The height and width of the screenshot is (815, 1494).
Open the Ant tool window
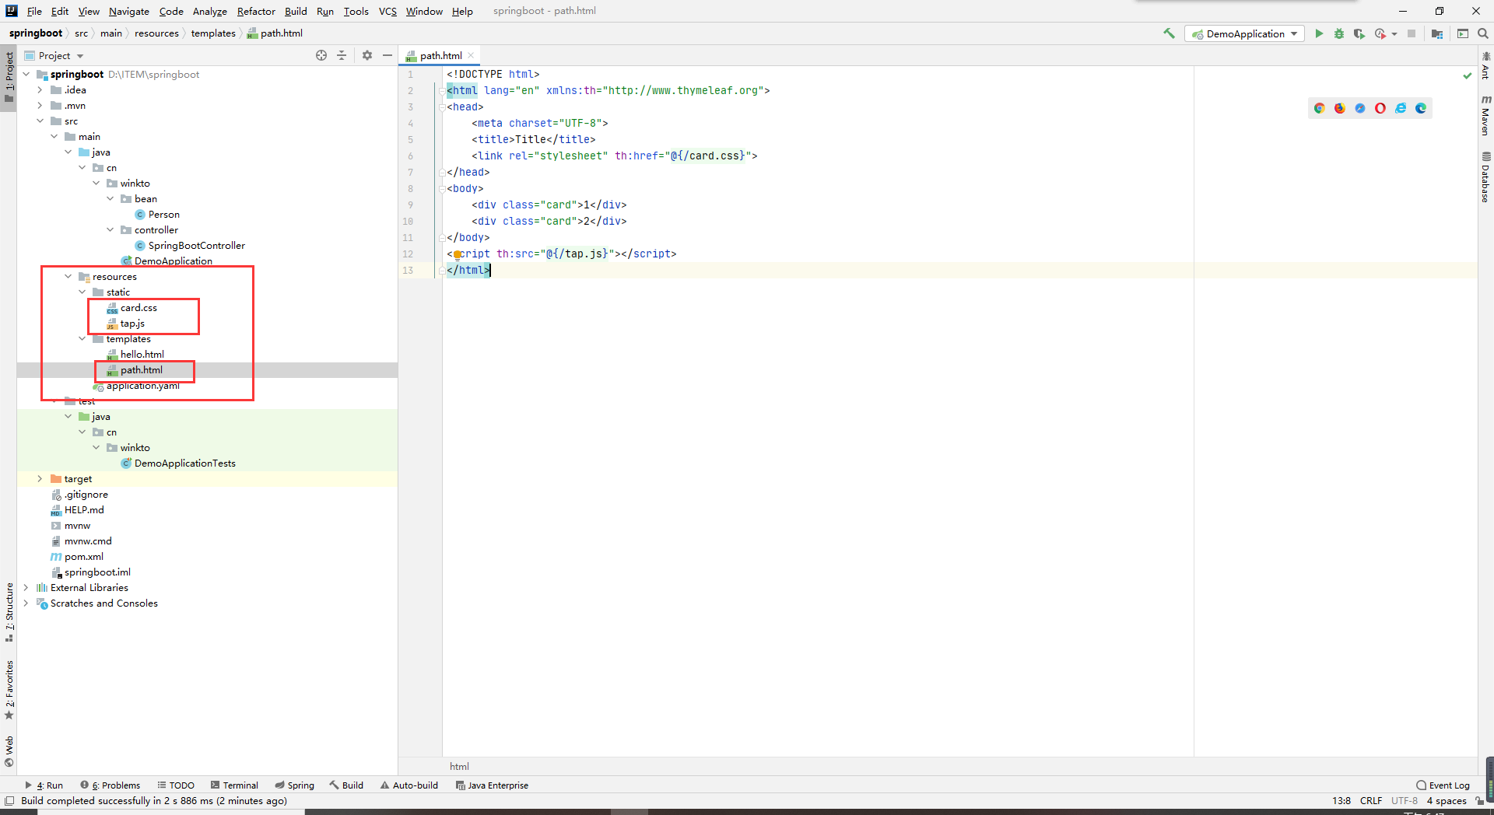(x=1485, y=66)
